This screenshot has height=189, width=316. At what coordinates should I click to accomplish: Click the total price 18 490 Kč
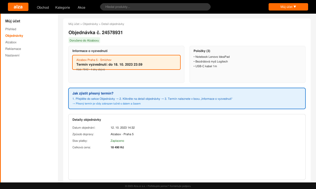(117, 147)
